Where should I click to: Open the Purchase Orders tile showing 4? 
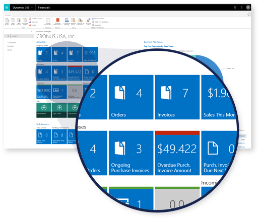[x=44, y=73]
